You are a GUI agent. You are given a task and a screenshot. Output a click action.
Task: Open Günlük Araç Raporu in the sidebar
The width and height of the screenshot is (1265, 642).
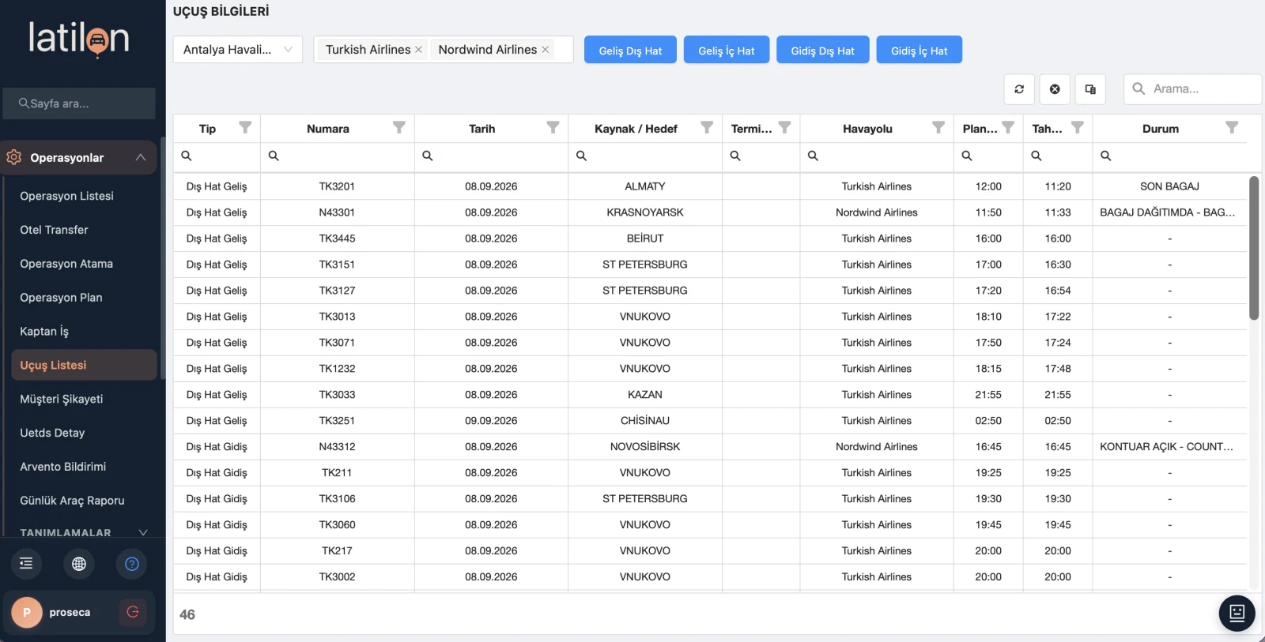coord(73,501)
